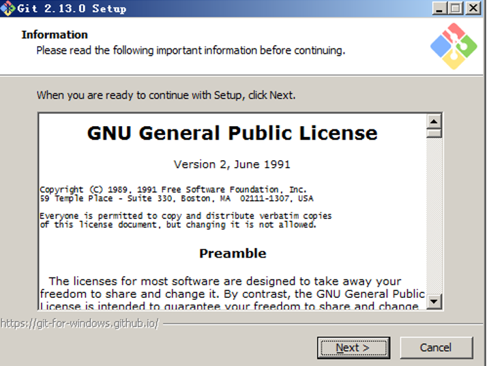The width and height of the screenshot is (487, 366).
Task: Click the license scrollbar up arrow
Action: tap(434, 121)
